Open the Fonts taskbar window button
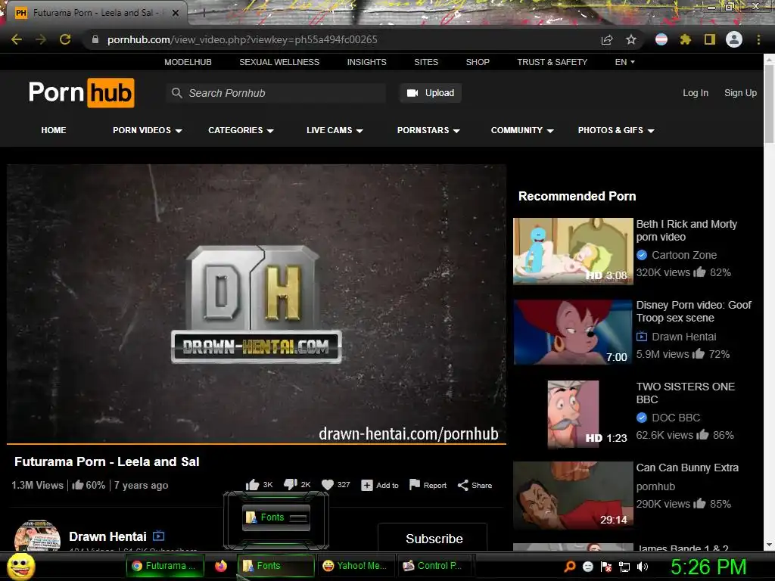 coord(275,566)
